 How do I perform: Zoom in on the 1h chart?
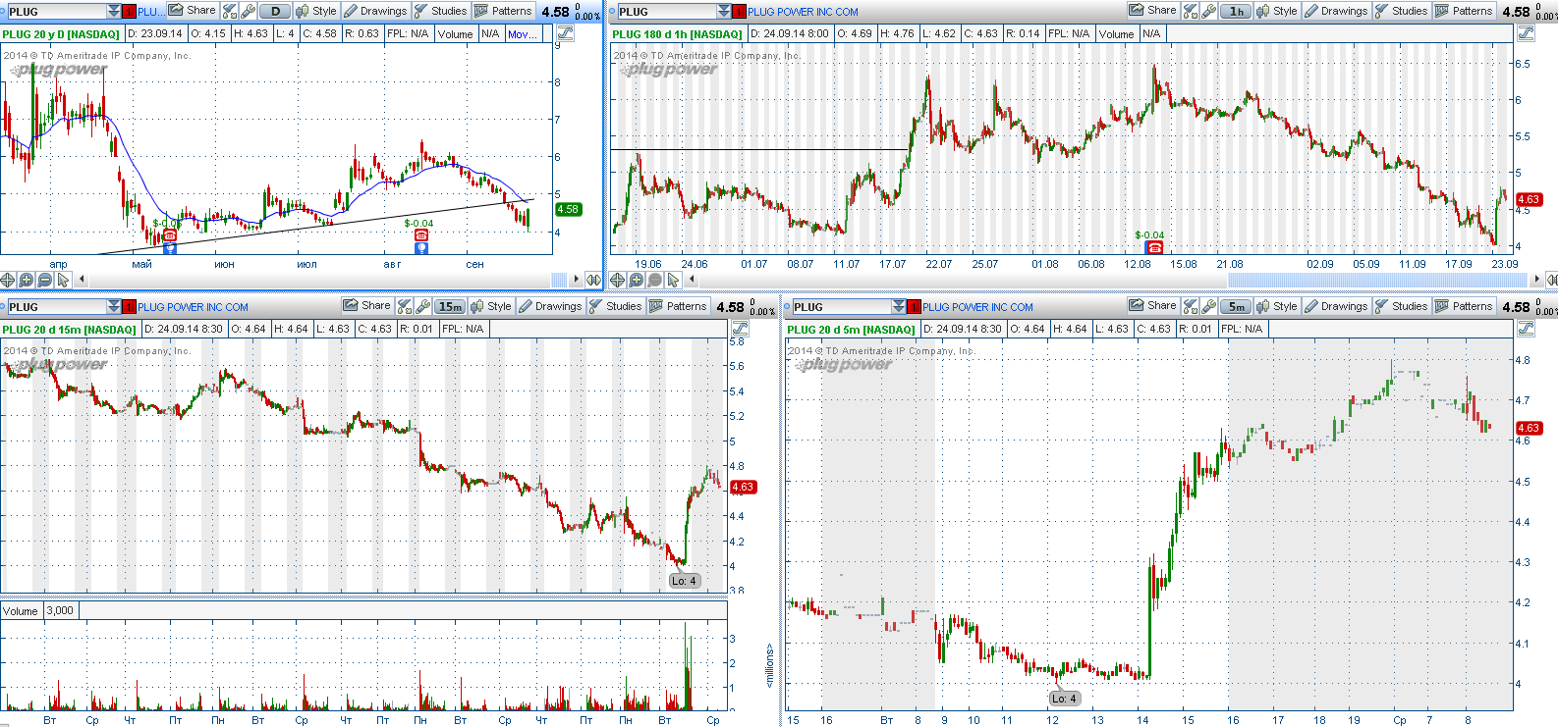coord(637,280)
